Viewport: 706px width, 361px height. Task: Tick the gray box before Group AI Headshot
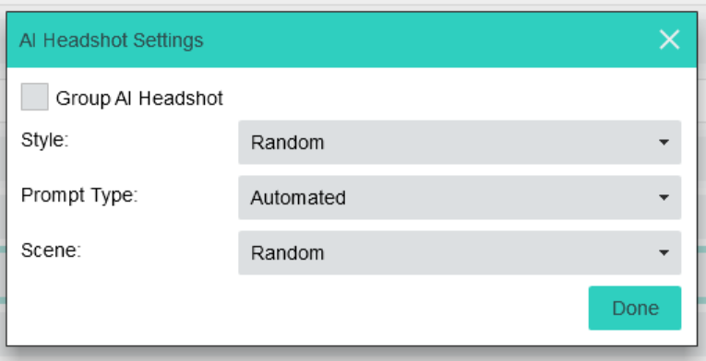35,97
